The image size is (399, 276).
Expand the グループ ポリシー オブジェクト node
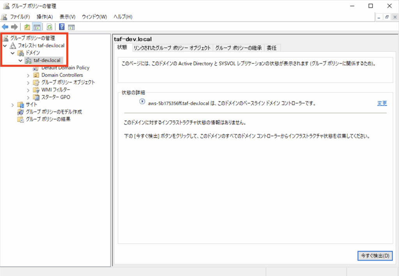[28, 83]
